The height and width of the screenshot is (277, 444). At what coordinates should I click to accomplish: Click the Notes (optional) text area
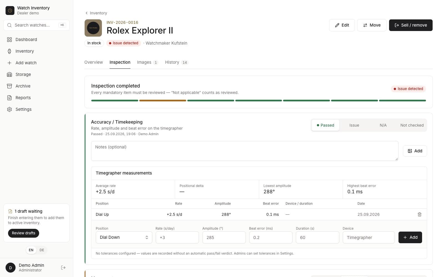pos(245,151)
